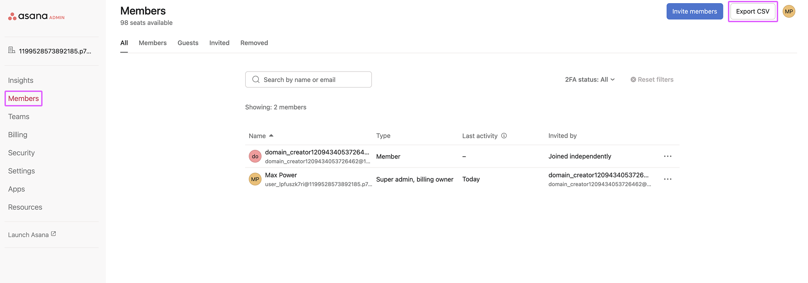
Task: Click the Invite members button
Action: click(x=694, y=12)
